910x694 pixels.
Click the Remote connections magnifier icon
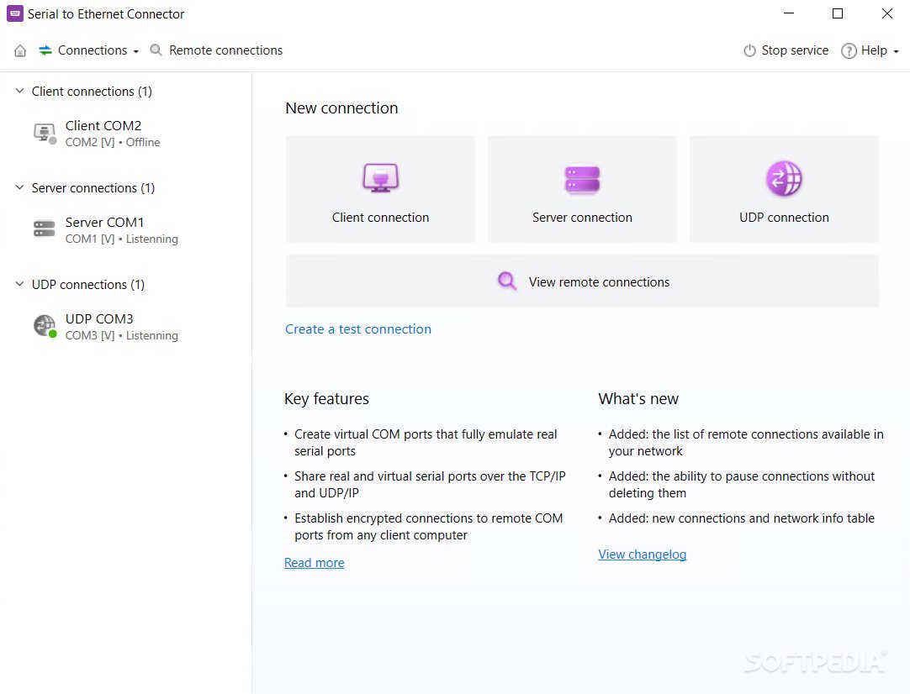click(x=156, y=50)
